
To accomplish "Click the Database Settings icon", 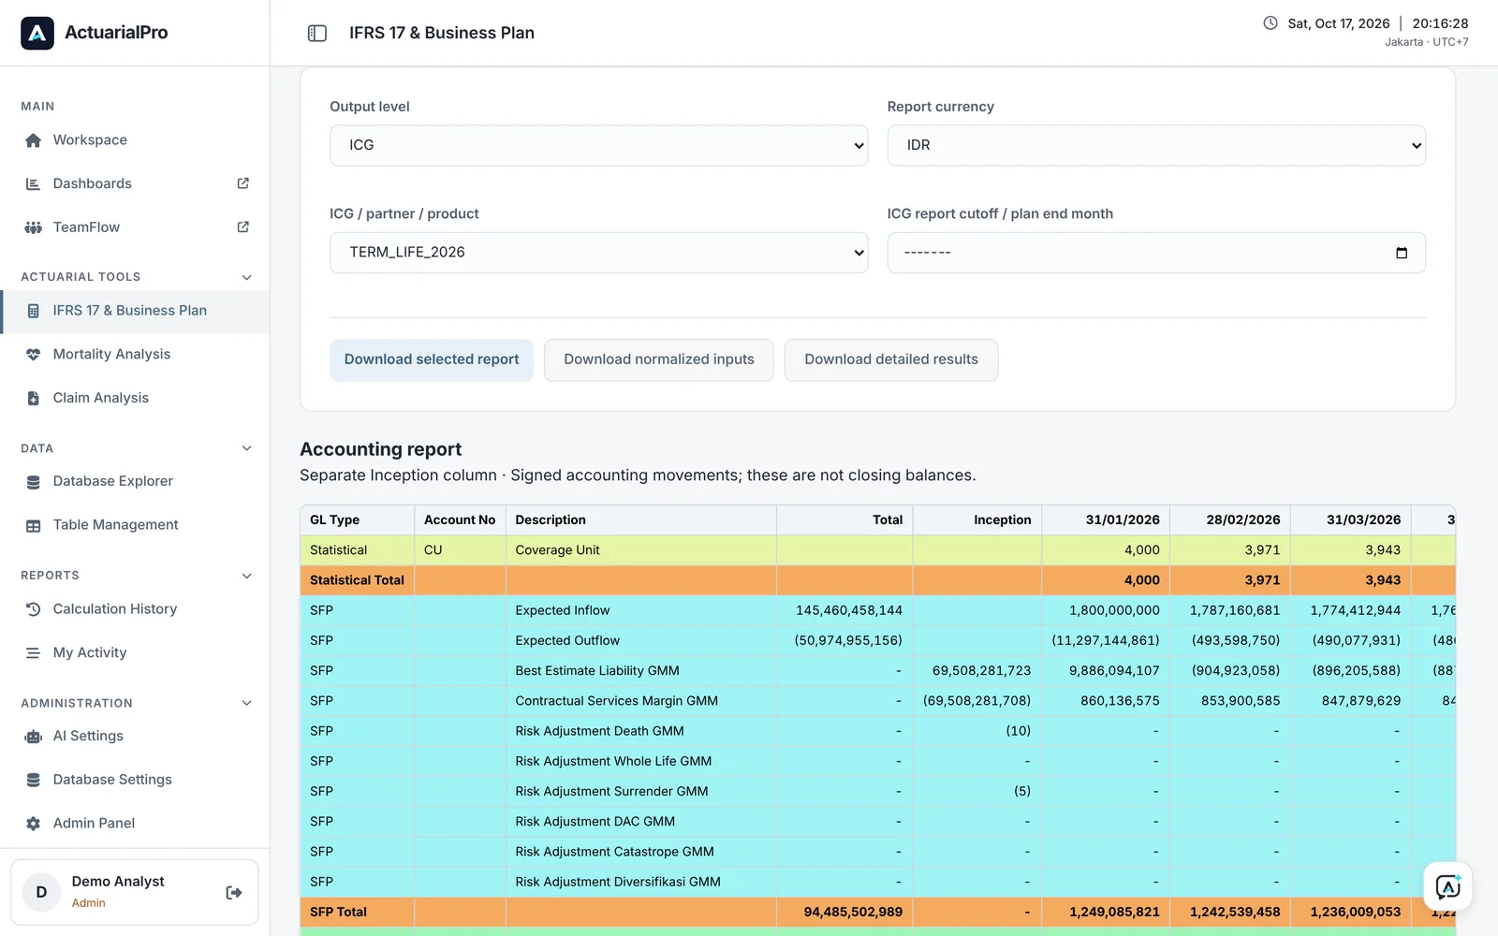I will pos(34,780).
